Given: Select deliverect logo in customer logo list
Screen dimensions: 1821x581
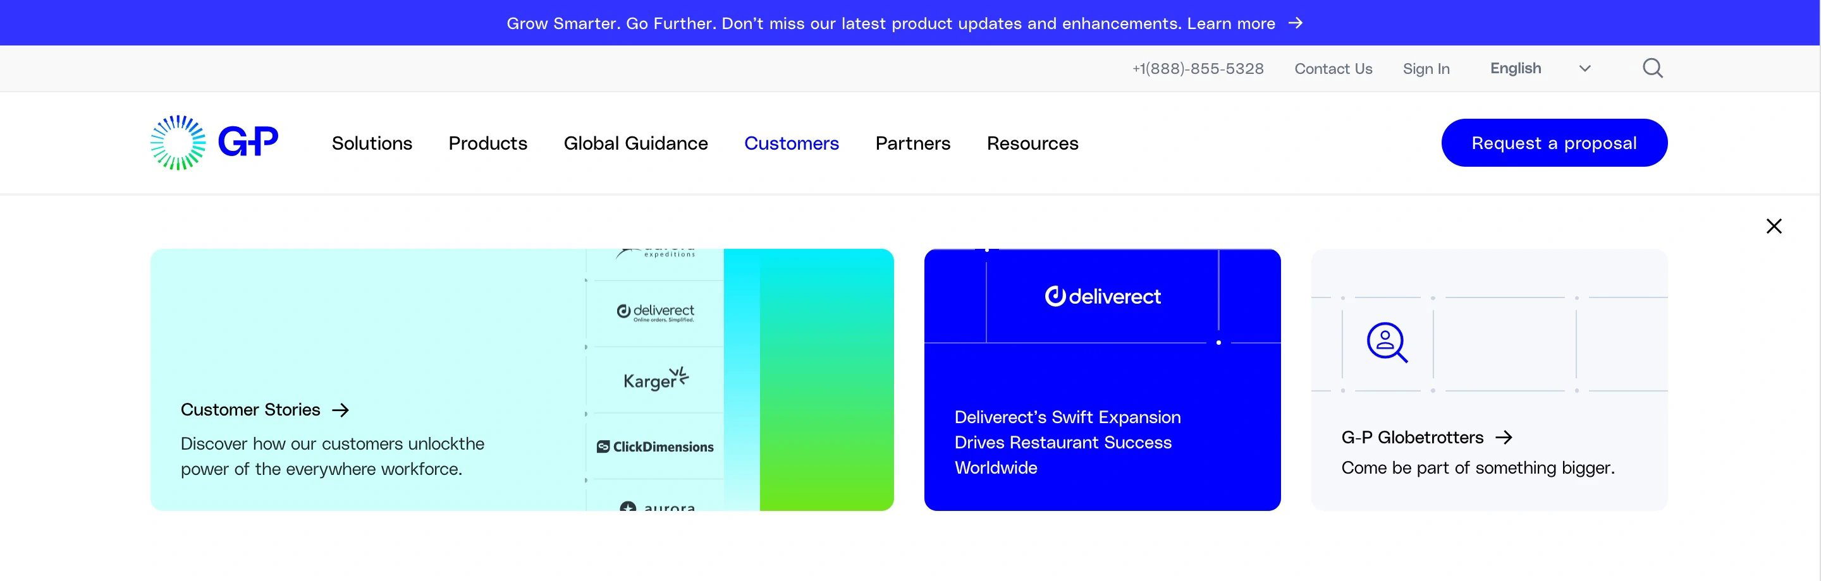Looking at the screenshot, I should pos(655,313).
